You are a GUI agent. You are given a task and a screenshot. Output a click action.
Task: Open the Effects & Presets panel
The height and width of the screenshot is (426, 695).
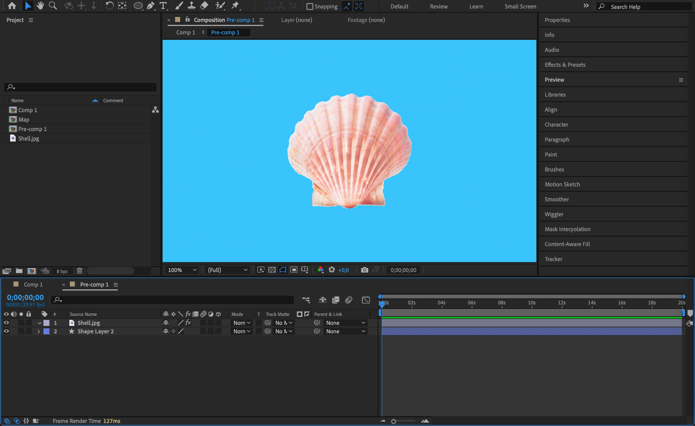(x=565, y=65)
